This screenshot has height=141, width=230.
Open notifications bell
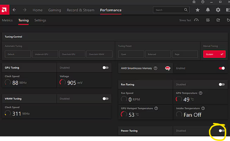tap(208, 10)
